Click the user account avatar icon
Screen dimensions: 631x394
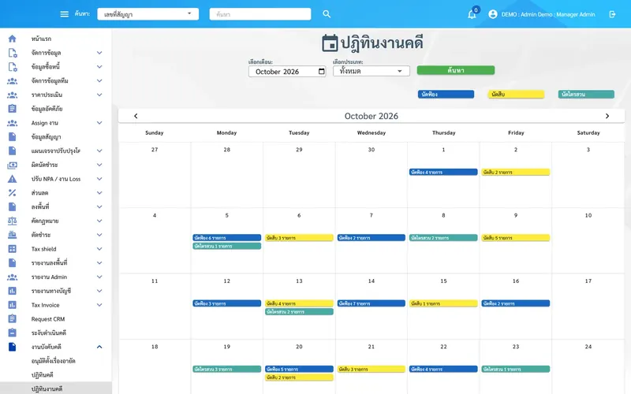click(492, 14)
